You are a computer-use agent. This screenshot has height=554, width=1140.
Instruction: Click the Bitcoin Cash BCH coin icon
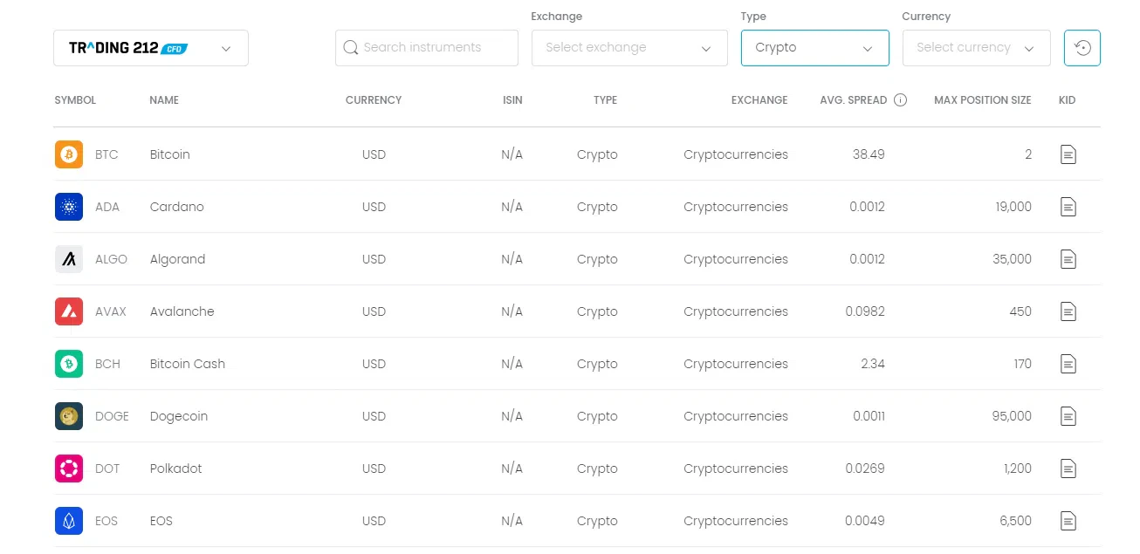click(69, 364)
